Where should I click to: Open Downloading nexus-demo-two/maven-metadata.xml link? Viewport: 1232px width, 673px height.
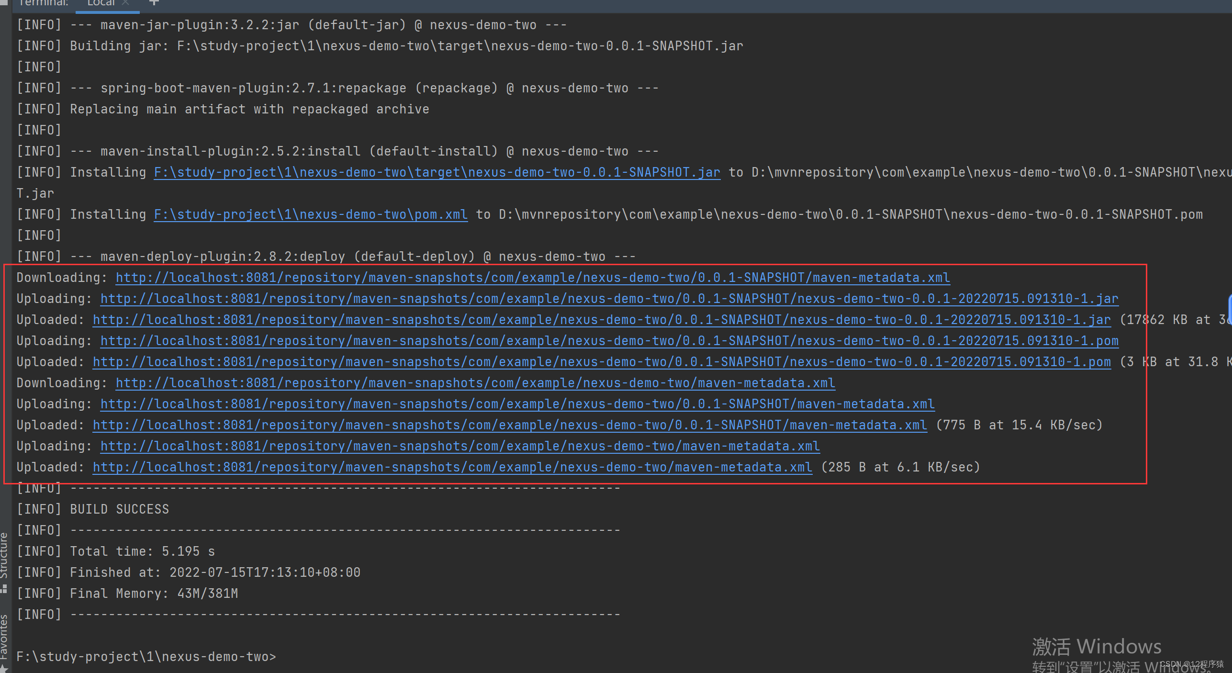tap(475, 383)
